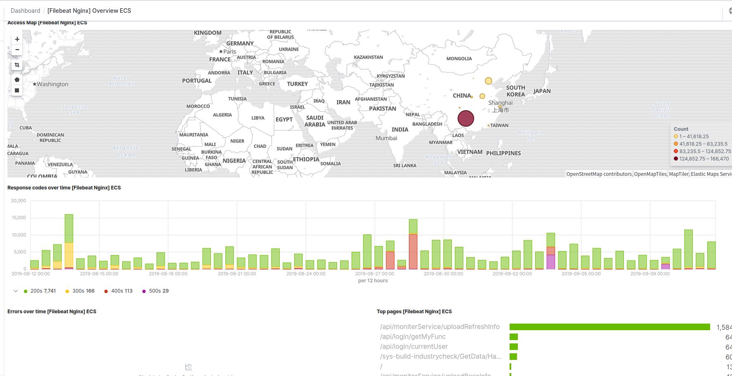Click the 2019-08-27 00:00 axis tick label

[x=375, y=274]
